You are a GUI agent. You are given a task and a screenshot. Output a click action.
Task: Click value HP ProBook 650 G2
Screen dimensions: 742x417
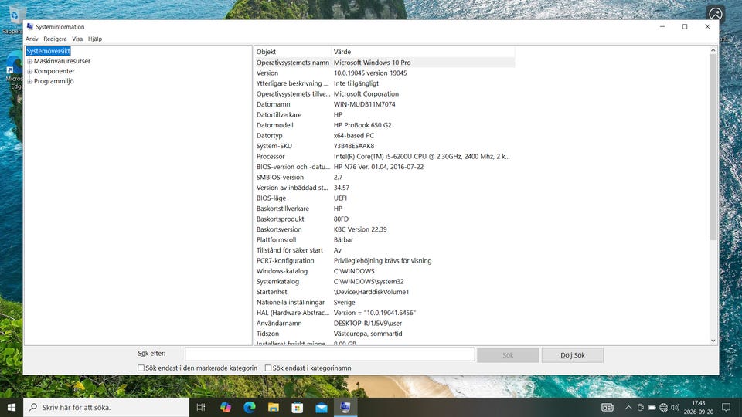pos(362,125)
